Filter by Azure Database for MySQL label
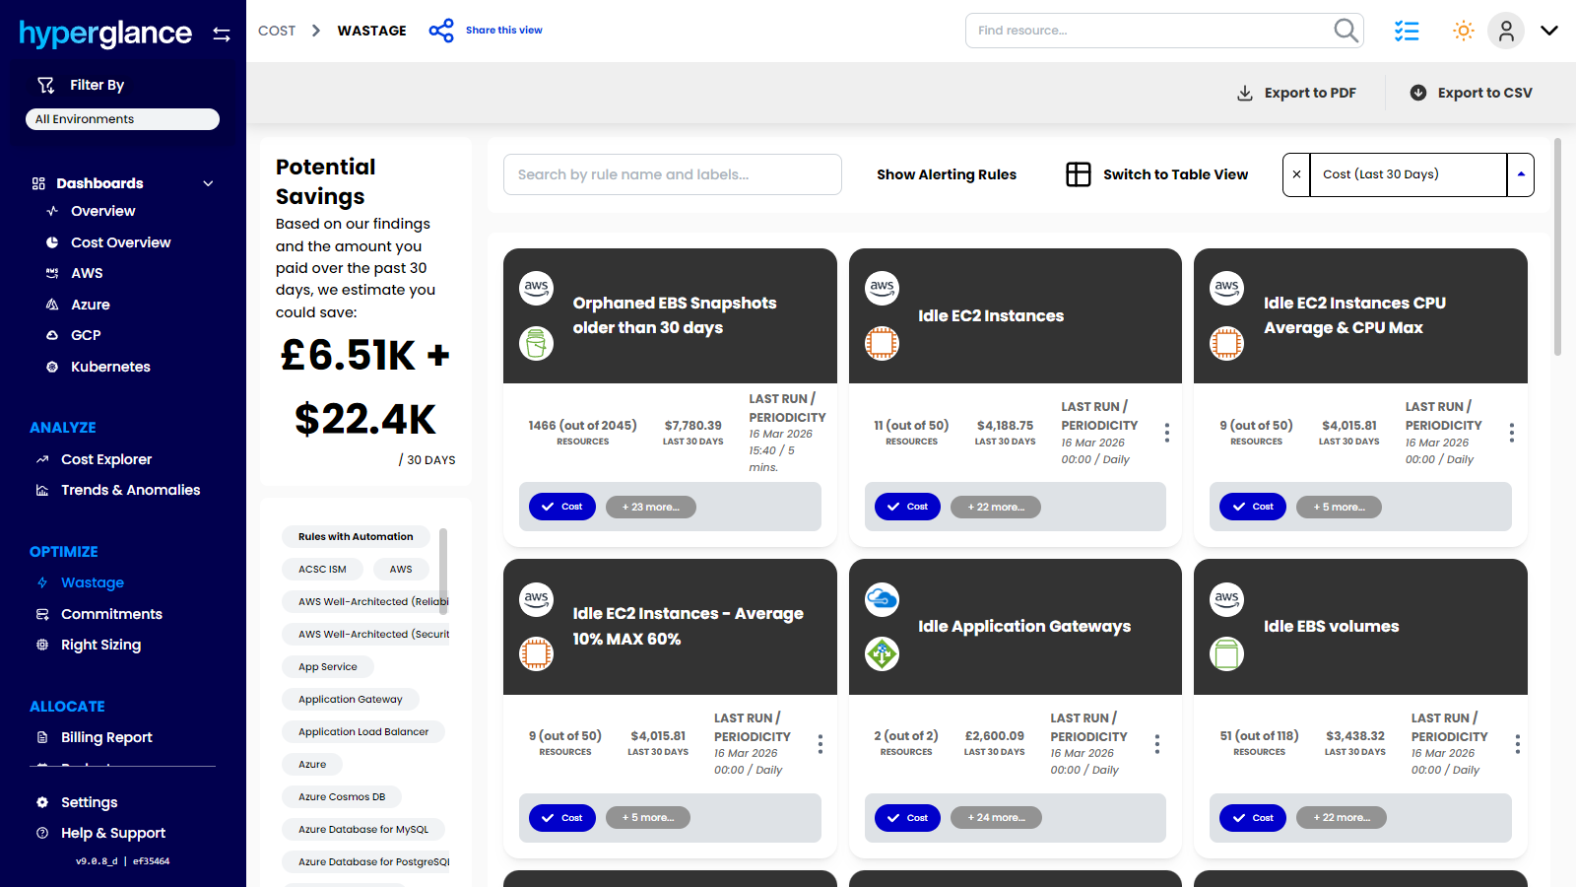The height and width of the screenshot is (887, 1576). pos(363,830)
